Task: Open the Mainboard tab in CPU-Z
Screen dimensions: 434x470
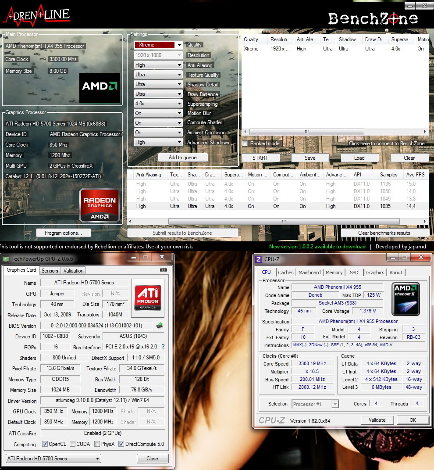Action: (x=309, y=273)
